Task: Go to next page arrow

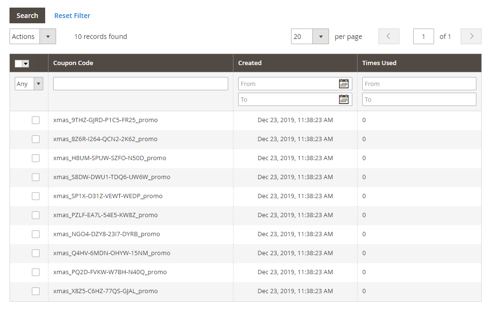Action: point(471,36)
